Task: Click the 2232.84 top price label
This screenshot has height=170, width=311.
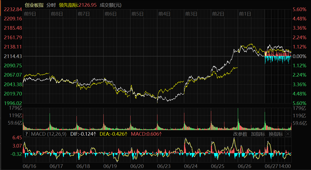Action: click(x=13, y=9)
